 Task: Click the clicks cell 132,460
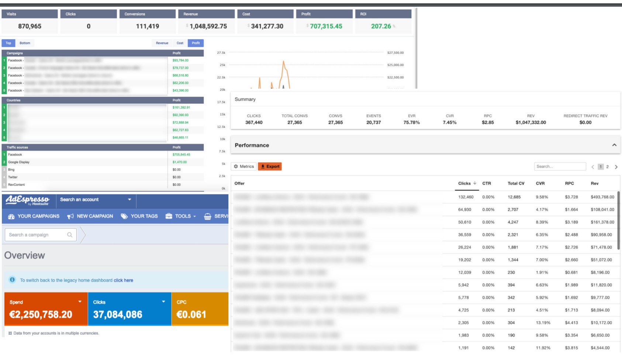466,197
